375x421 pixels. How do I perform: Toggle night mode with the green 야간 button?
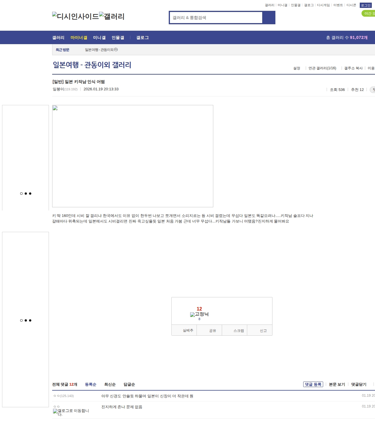[369, 13]
